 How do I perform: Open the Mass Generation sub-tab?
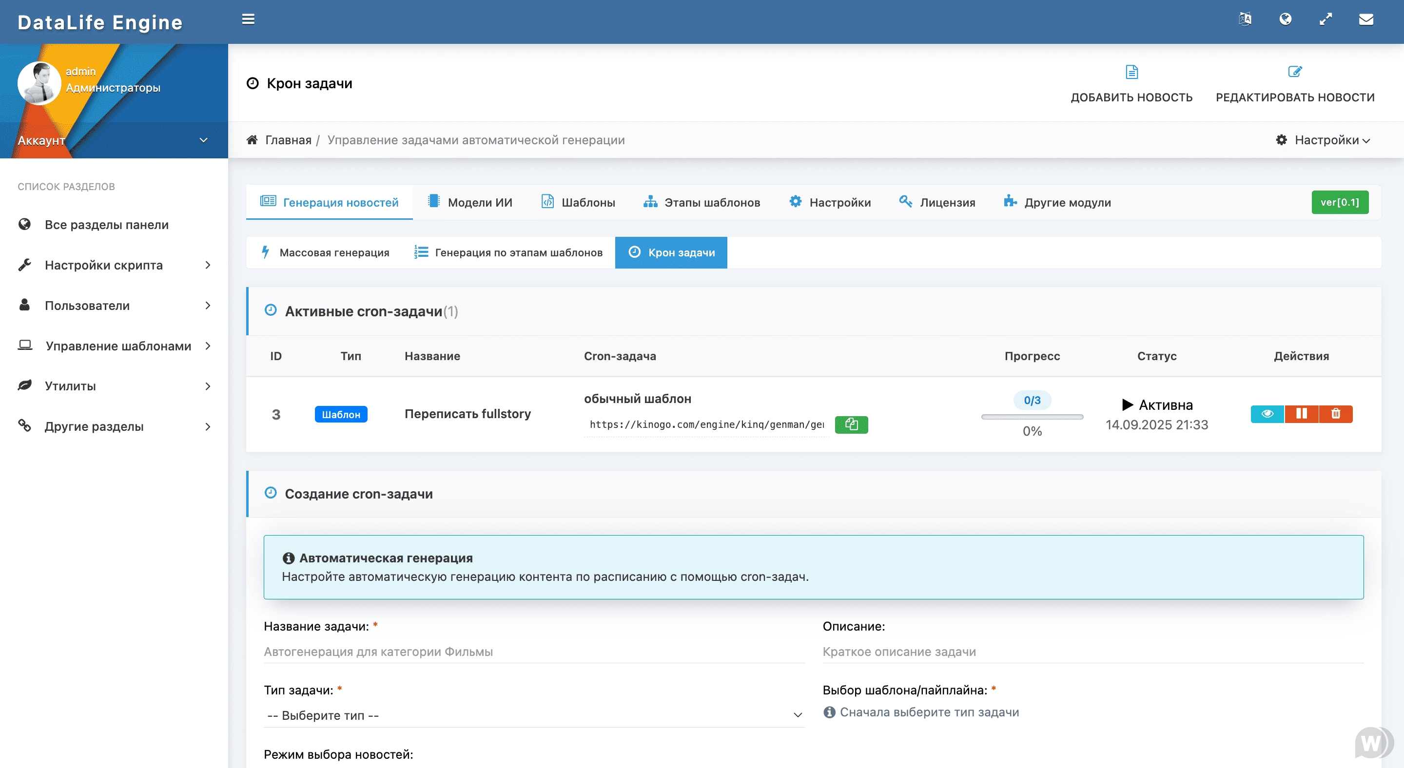click(x=326, y=253)
